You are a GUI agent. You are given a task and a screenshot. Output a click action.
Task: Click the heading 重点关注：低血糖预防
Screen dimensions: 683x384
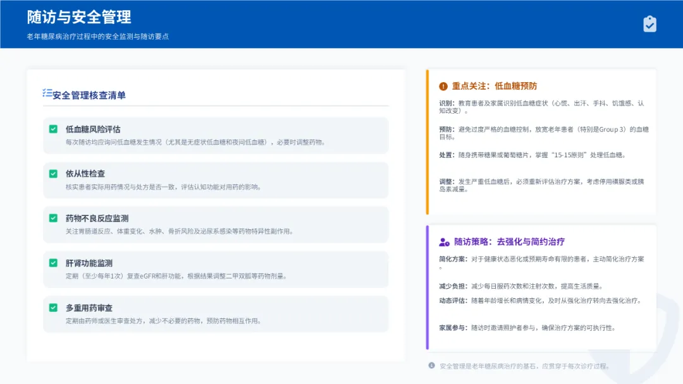click(495, 86)
